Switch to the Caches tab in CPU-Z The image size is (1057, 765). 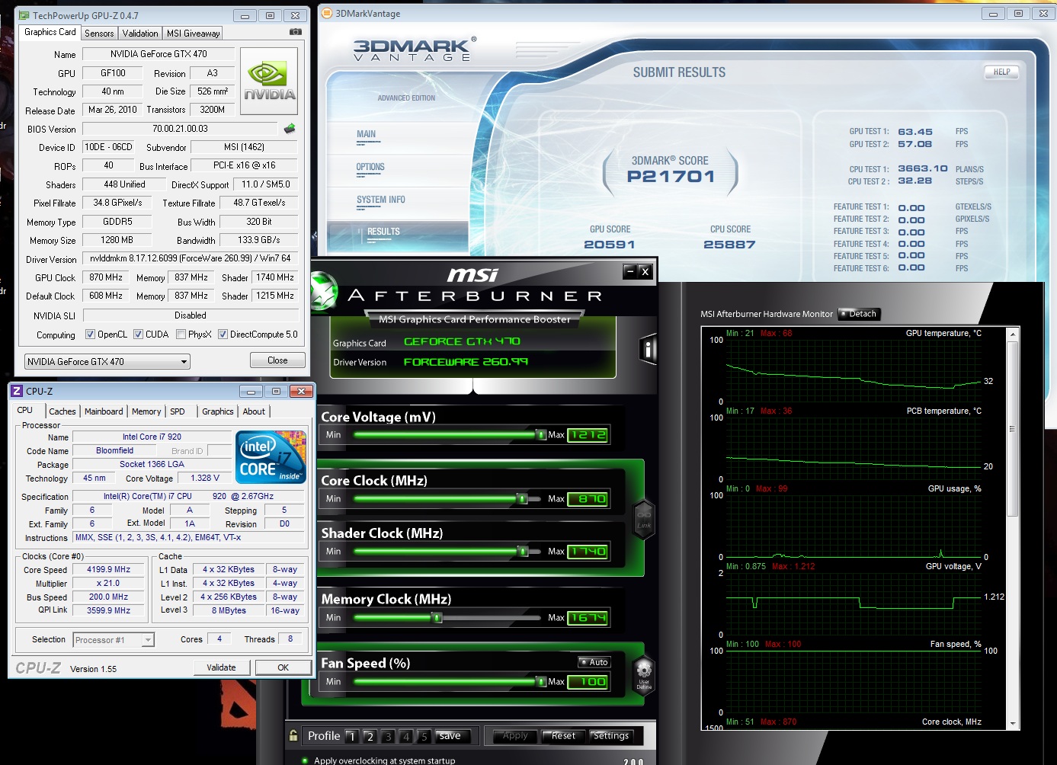point(62,411)
